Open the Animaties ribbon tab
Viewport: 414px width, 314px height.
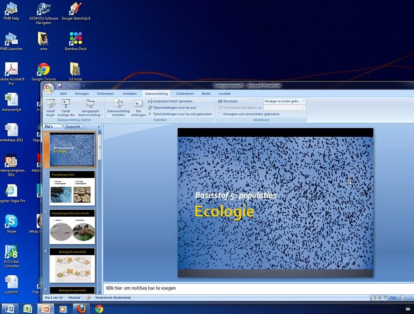point(130,93)
